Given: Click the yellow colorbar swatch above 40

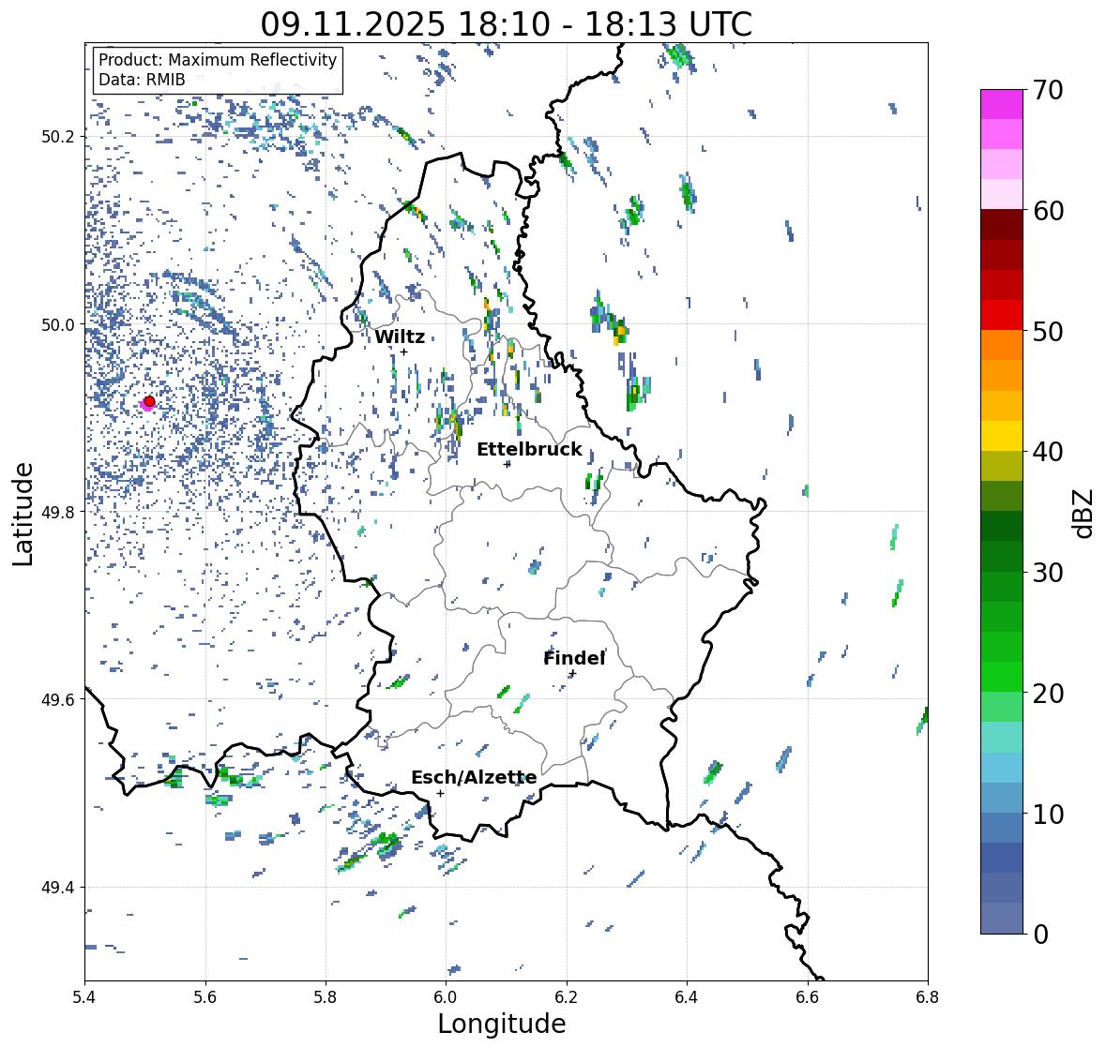Looking at the screenshot, I should [1002, 436].
